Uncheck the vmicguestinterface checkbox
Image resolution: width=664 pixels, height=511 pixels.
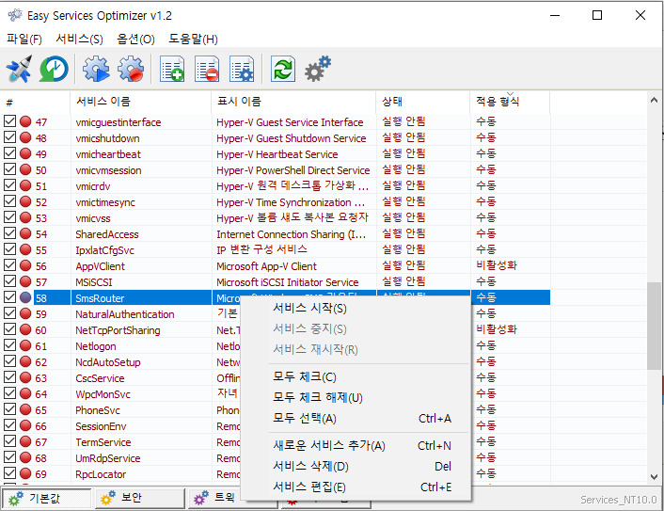[x=9, y=121]
